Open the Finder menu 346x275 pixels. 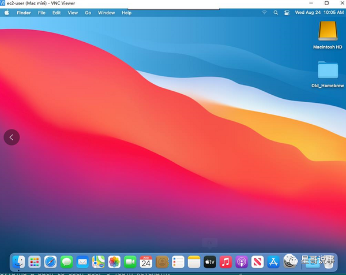point(24,13)
